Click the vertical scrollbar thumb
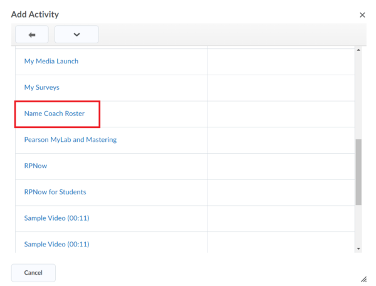This screenshot has height=286, width=376. [x=358, y=172]
